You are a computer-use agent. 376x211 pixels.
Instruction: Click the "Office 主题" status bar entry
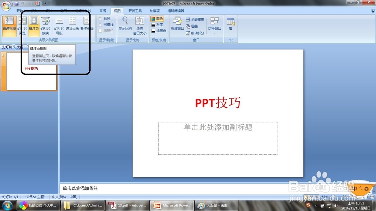[35, 197]
